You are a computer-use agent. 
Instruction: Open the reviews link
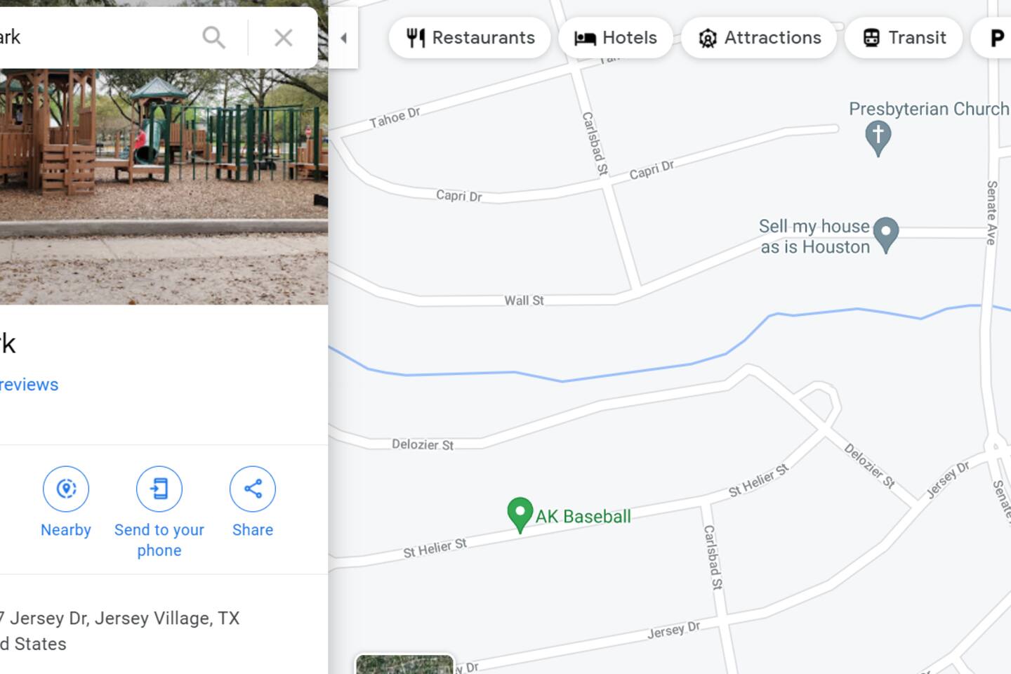(29, 385)
